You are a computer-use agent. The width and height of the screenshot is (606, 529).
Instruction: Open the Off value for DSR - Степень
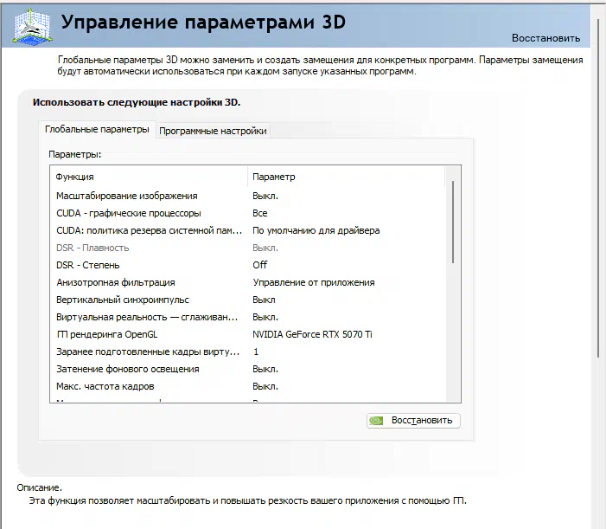259,265
